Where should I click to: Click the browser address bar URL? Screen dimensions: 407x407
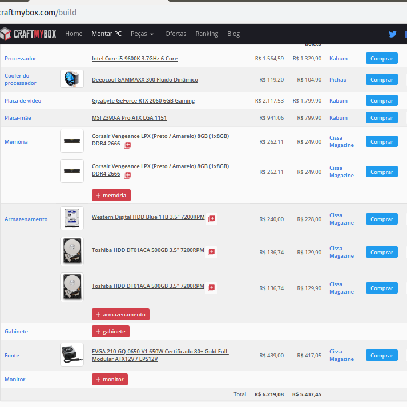(x=38, y=13)
